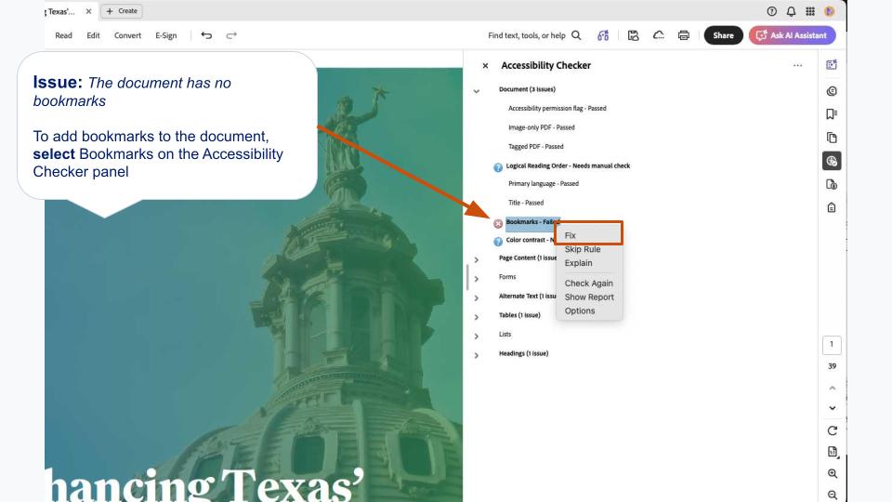Select Accessibility permission flag - Passed
The height and width of the screenshot is (502, 892).
[557, 108]
